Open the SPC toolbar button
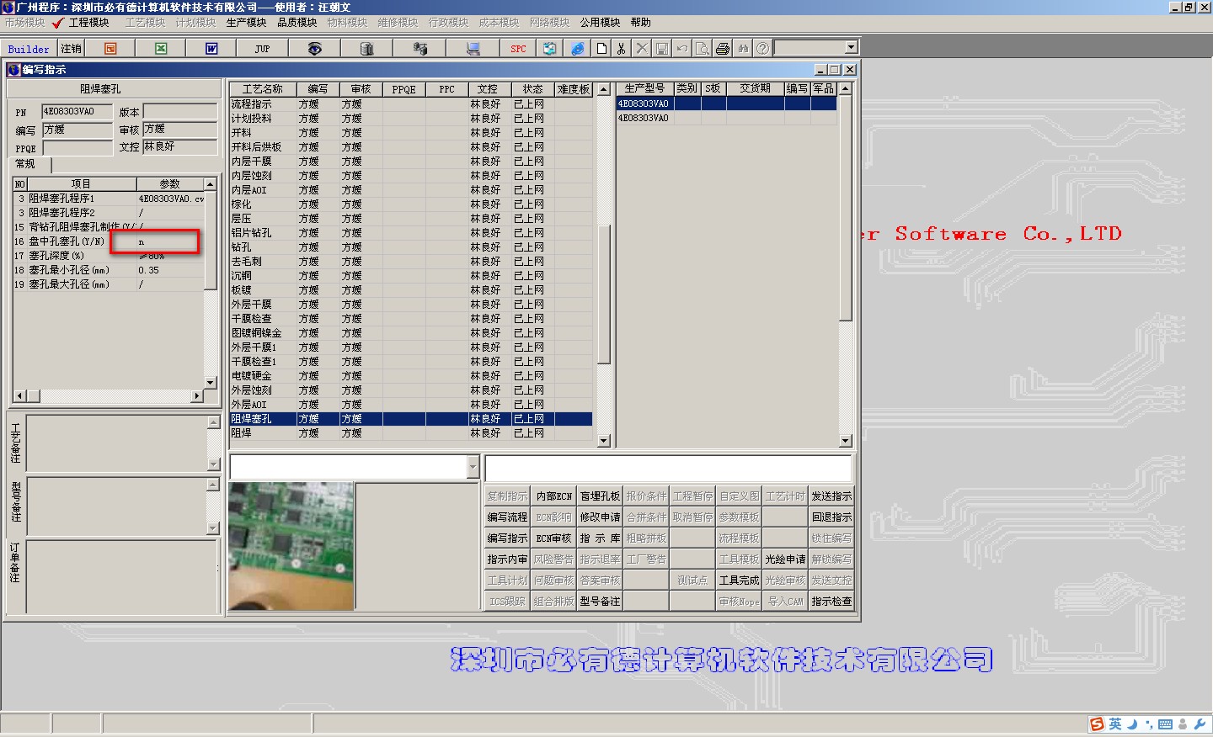 (518, 49)
